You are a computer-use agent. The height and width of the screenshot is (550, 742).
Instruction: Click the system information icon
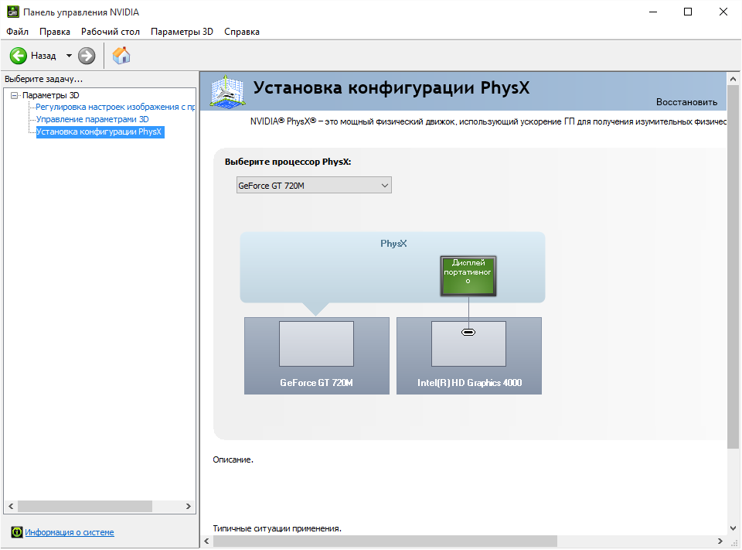tap(16, 532)
